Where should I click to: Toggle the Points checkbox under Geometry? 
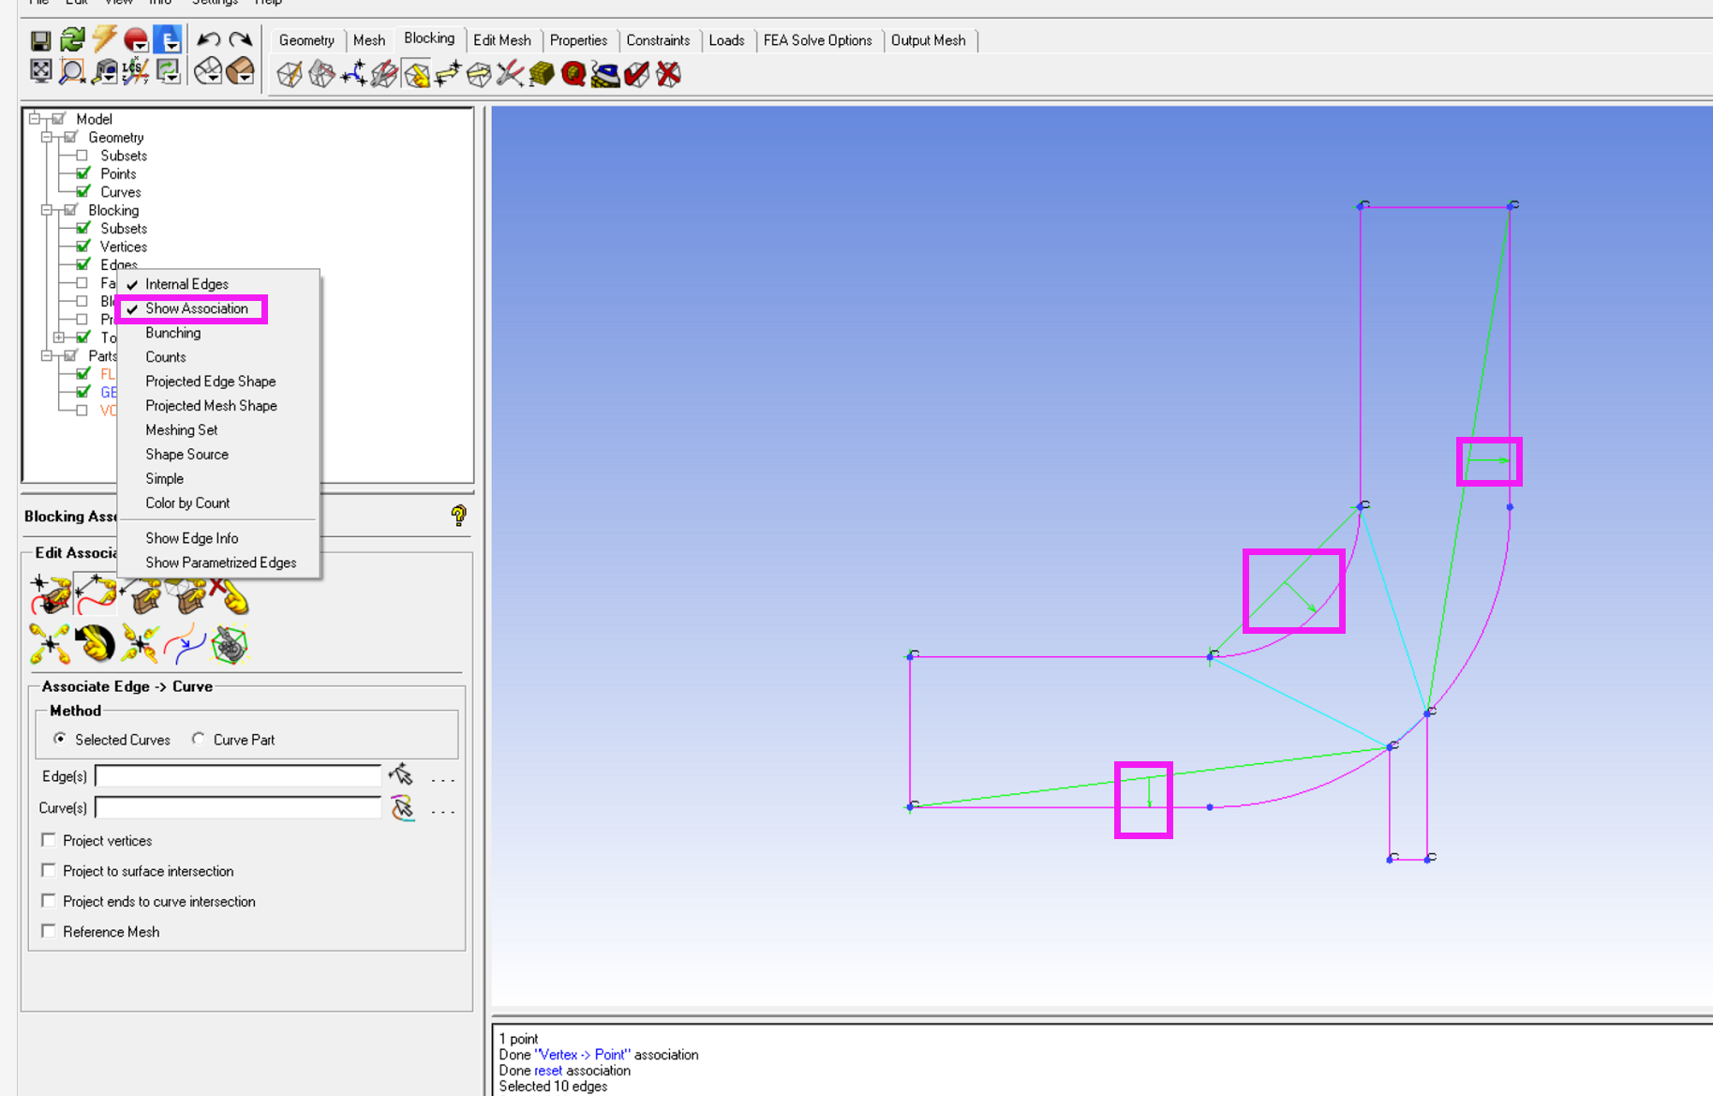83,173
